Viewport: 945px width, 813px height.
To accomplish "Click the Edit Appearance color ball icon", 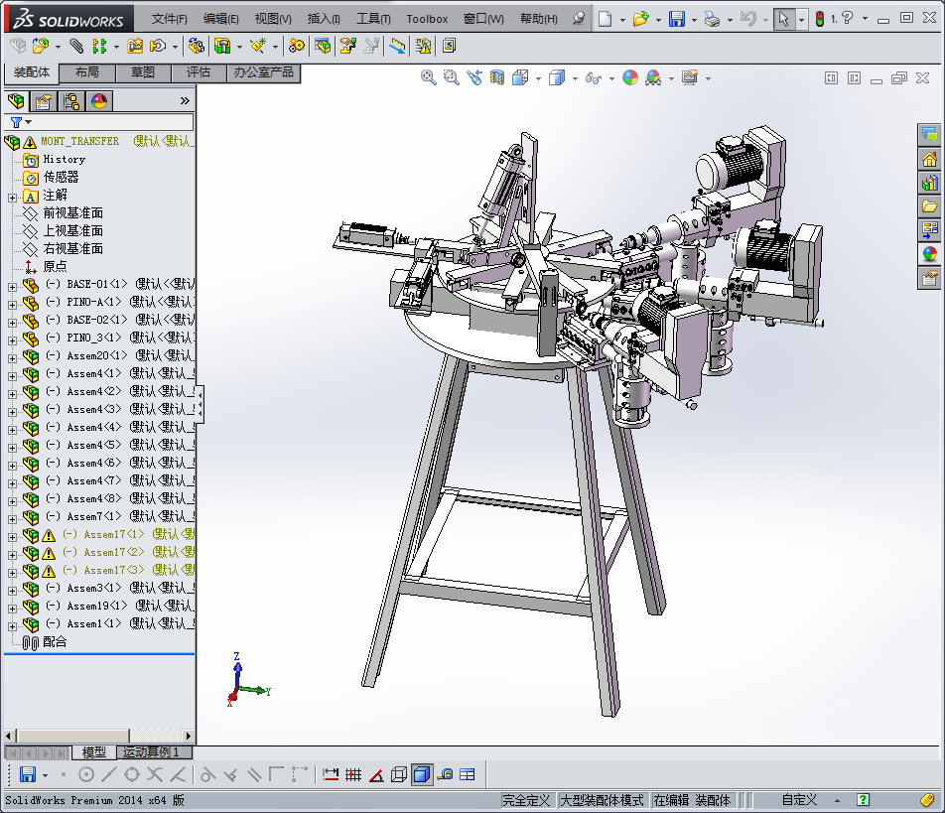I will pyautogui.click(x=630, y=78).
